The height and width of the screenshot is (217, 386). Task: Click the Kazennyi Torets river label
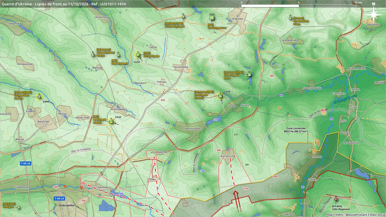[x=345, y=100]
